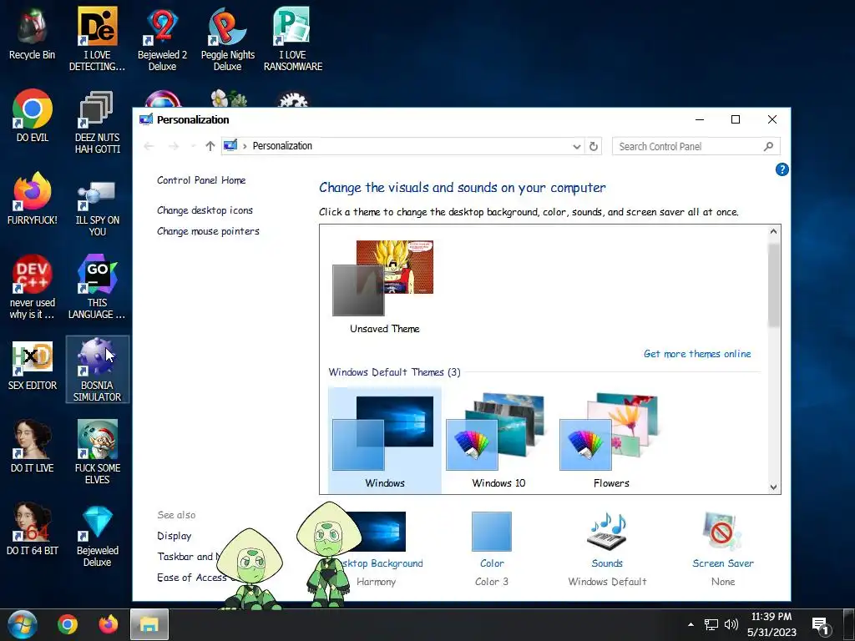This screenshot has width=855, height=641.
Task: Select the Windows 10 theme
Action: 498,441
